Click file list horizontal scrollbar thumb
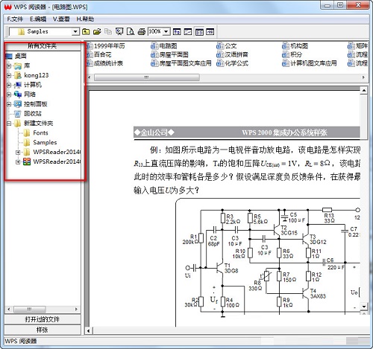 coord(147,77)
